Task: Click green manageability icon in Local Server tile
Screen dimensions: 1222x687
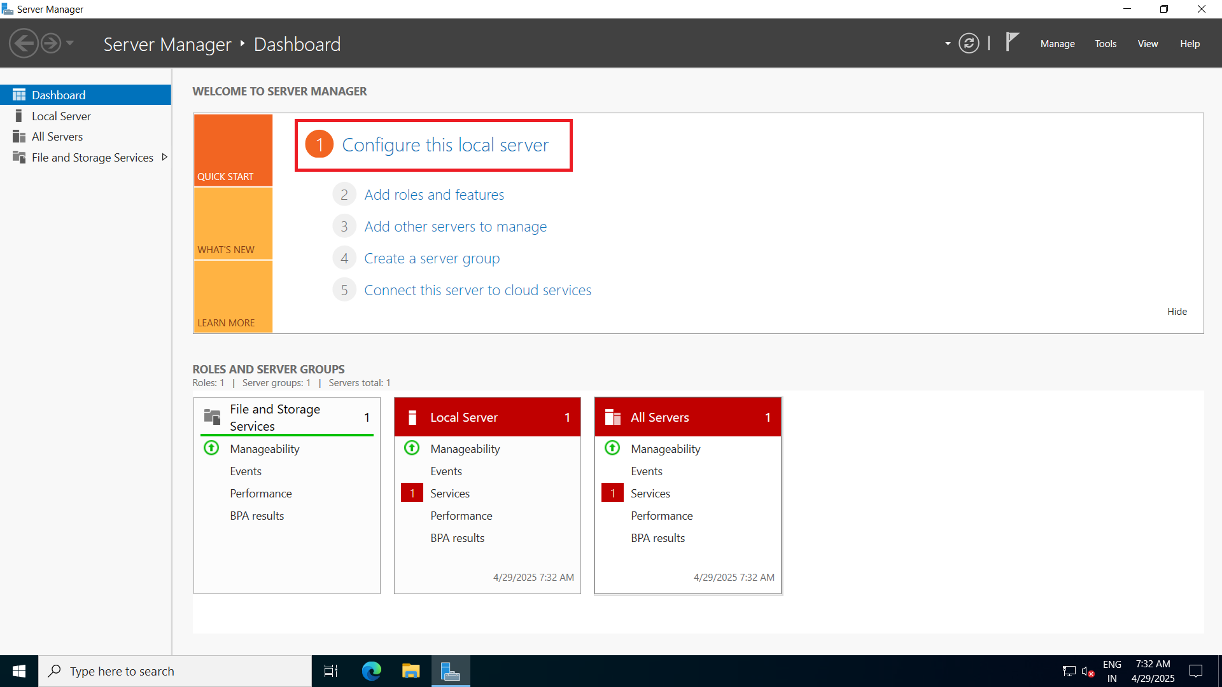Action: tap(412, 448)
